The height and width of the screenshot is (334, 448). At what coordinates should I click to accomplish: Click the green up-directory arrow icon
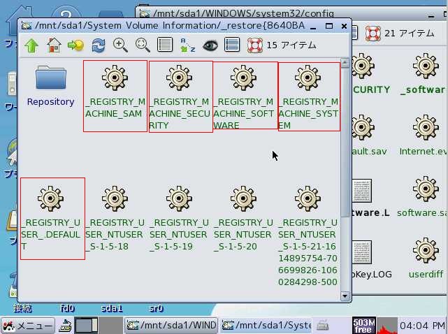pos(31,45)
